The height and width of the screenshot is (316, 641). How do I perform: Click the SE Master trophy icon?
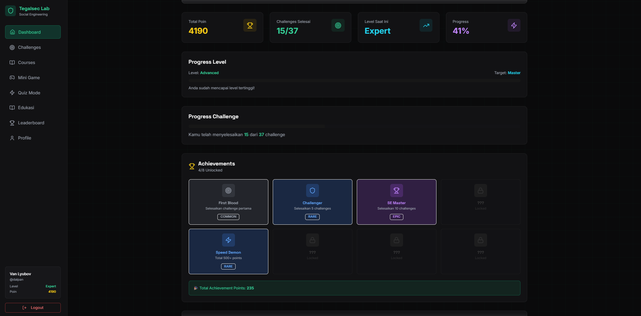click(x=397, y=191)
